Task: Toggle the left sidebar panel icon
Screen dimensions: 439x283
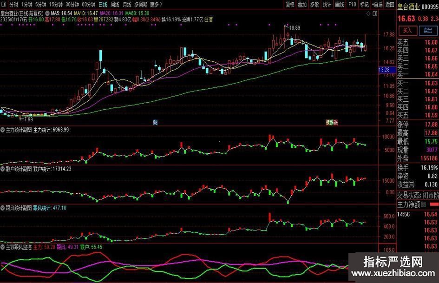Action: pos(4,5)
